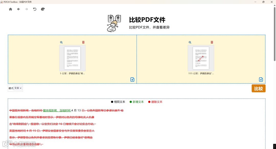The image size is (276, 149).
Task: Select the grayed forward navigation arrow
Action: point(26,9)
